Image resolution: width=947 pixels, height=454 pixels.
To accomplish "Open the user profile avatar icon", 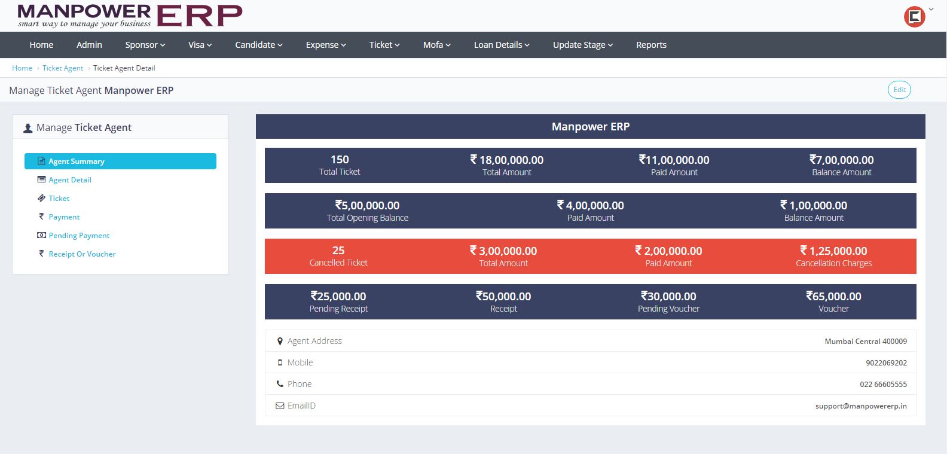I will pyautogui.click(x=914, y=17).
